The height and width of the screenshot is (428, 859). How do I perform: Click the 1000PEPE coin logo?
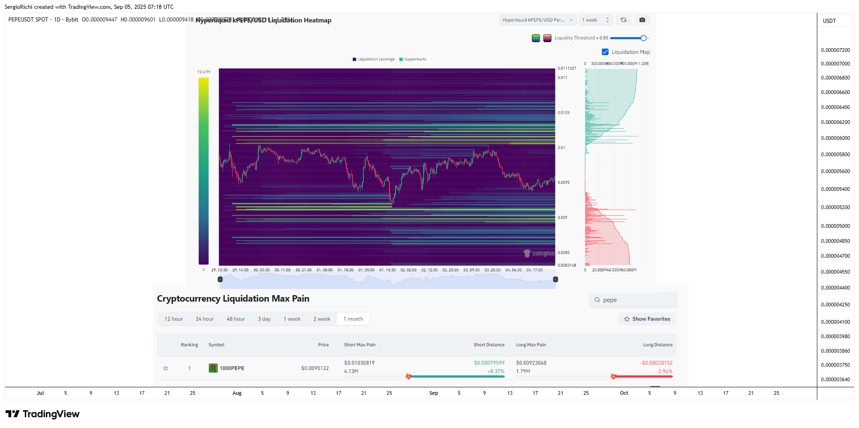point(213,368)
